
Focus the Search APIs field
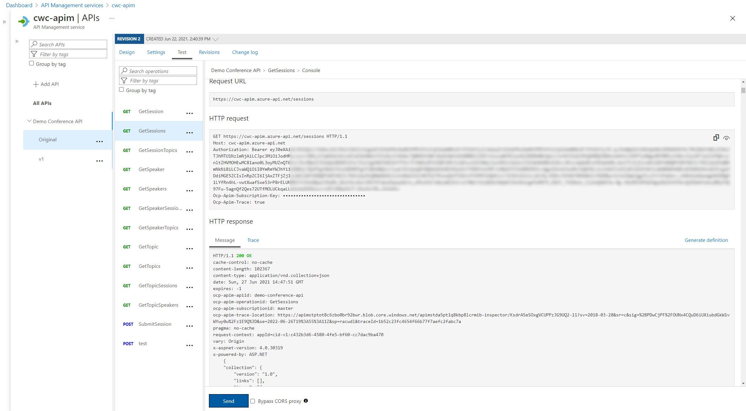click(68, 44)
